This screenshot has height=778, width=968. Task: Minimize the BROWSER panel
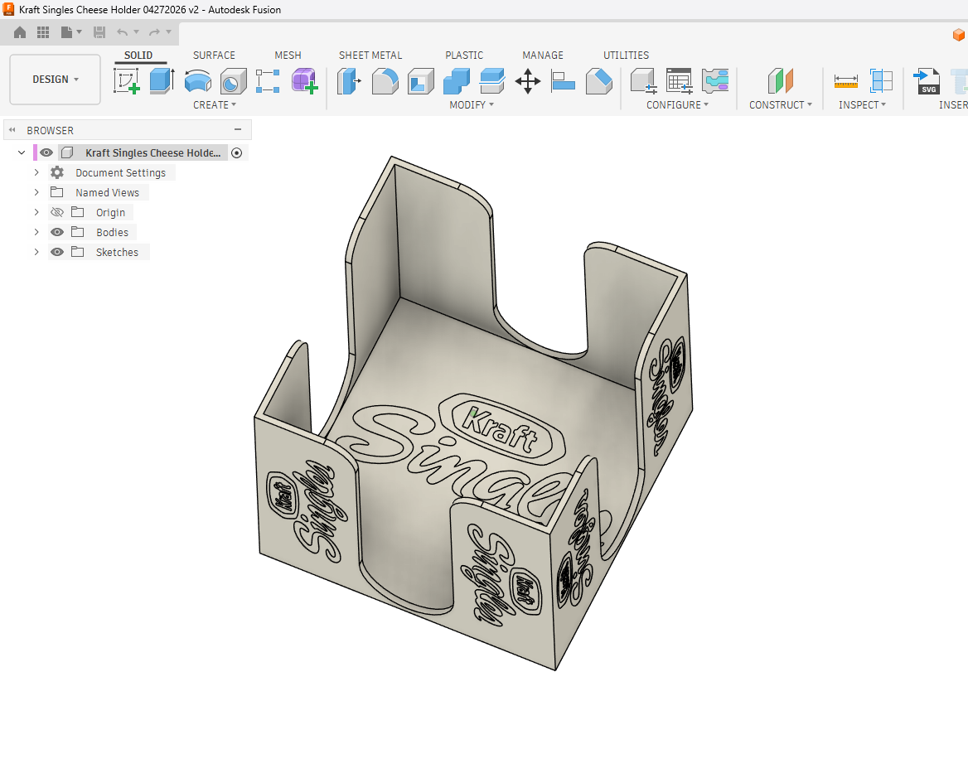click(x=238, y=129)
